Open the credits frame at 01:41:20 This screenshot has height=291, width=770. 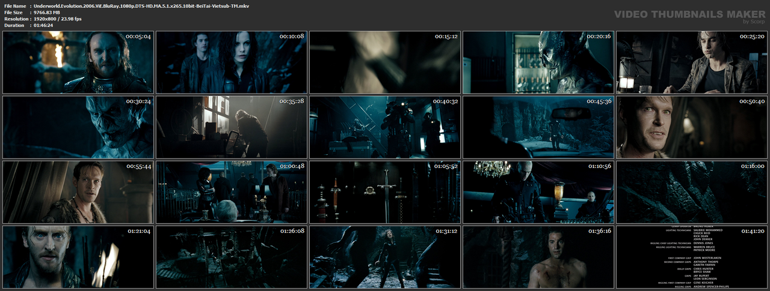691,257
